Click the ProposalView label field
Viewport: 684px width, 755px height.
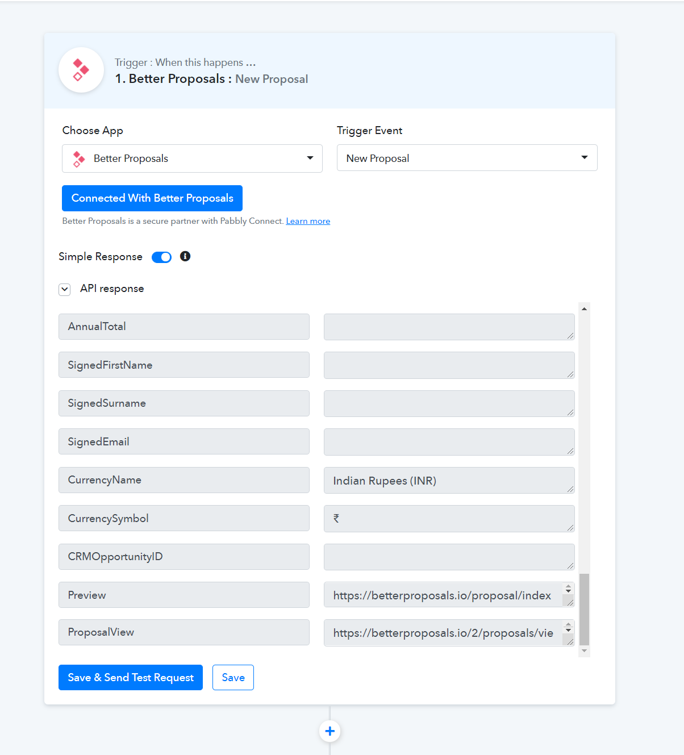pyautogui.click(x=184, y=632)
